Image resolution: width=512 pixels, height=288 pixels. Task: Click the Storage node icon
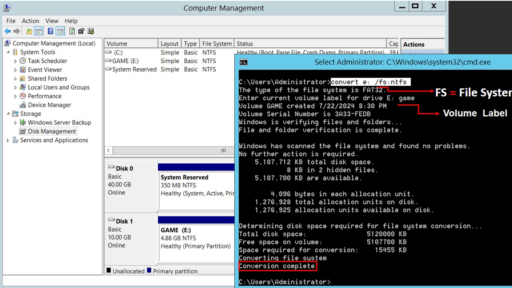(15, 114)
